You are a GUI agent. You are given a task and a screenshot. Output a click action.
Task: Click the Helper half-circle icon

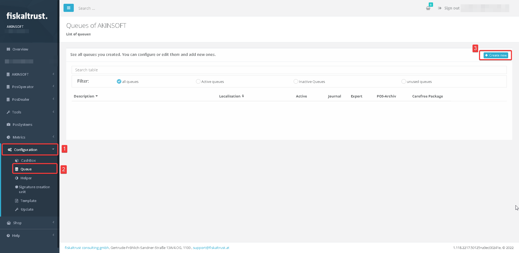coord(17,178)
